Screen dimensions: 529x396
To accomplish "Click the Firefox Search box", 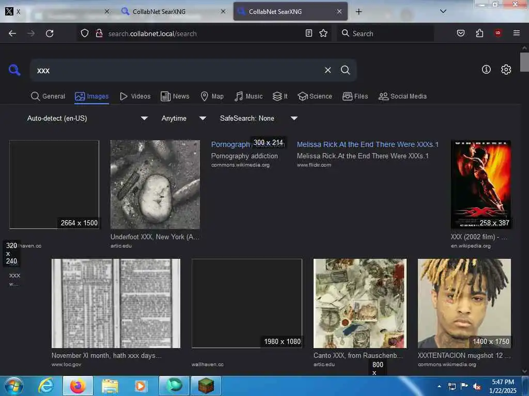I will [x=385, y=34].
